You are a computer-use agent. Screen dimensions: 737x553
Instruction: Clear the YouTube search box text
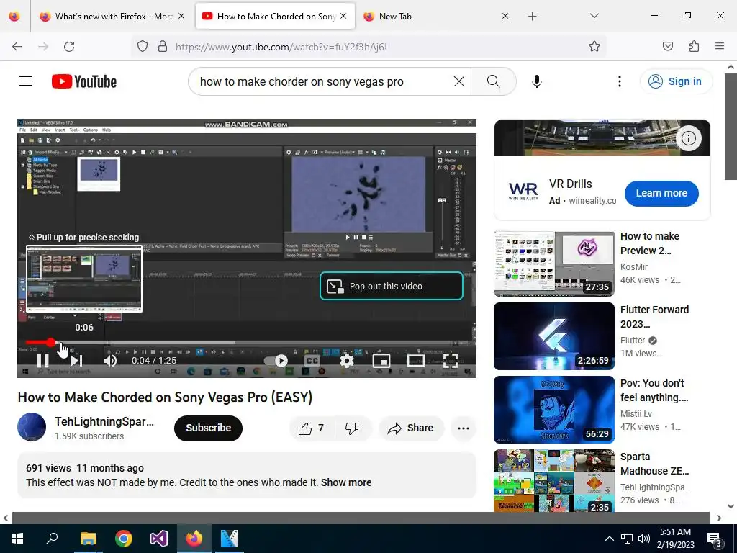pyautogui.click(x=459, y=81)
